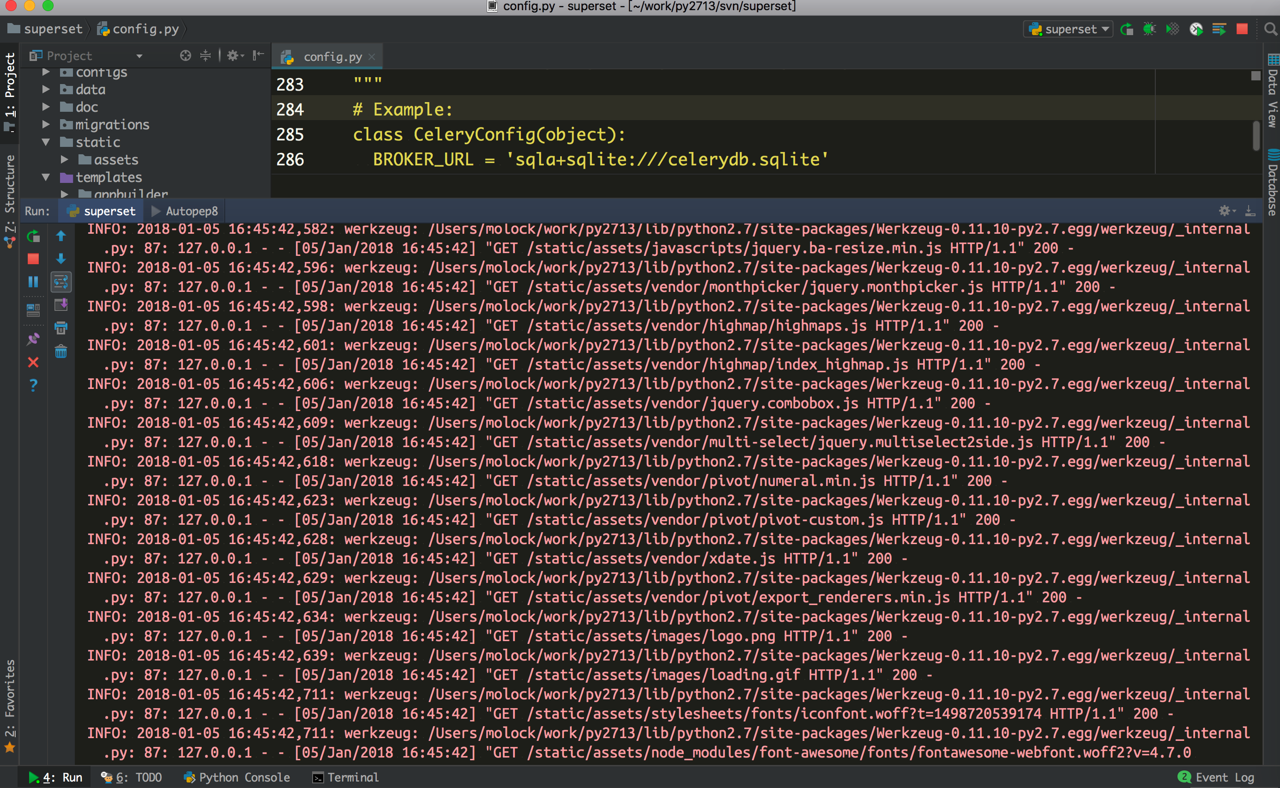This screenshot has height=788, width=1280.
Task: Open the Python Console tool window
Action: (x=237, y=777)
